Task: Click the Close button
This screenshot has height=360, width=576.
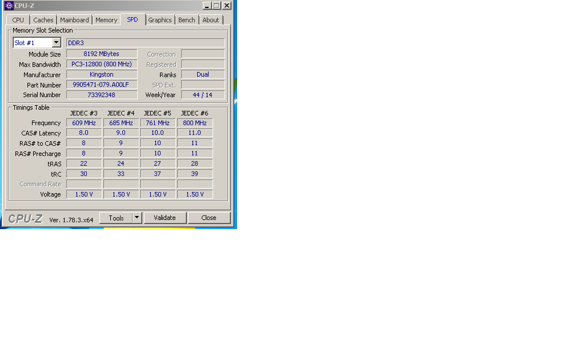Action: point(209,218)
